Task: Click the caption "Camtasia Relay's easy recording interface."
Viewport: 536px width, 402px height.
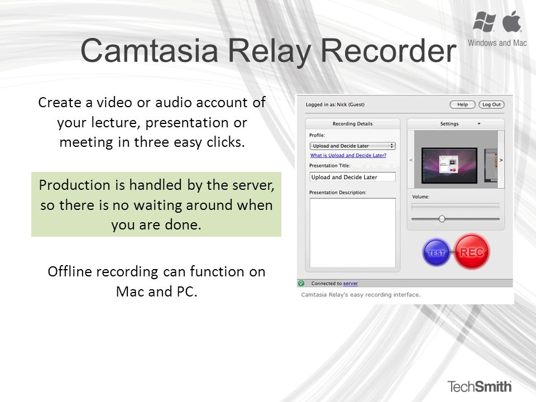Action: tap(361, 295)
